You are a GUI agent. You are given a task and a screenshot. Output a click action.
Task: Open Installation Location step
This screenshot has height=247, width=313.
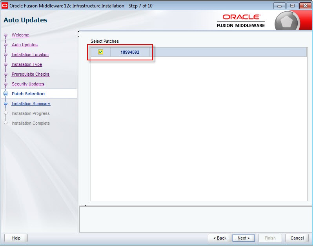click(30, 54)
